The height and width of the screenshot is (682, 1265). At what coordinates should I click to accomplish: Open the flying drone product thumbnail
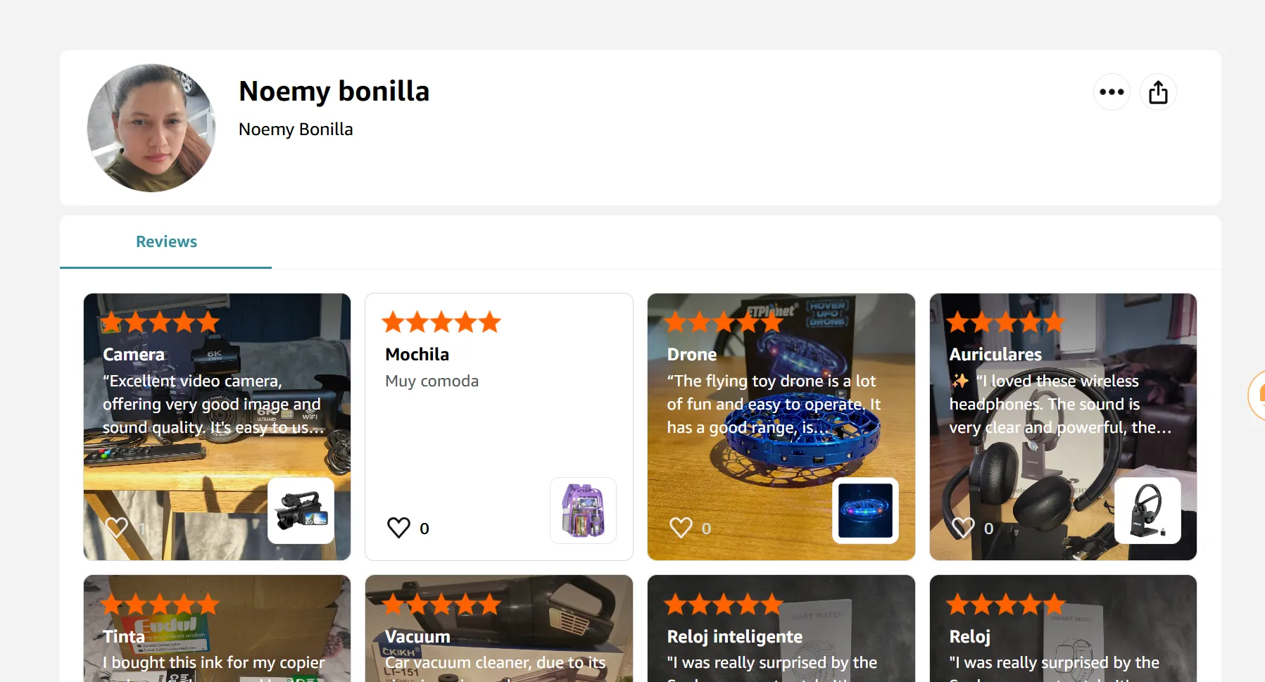(x=865, y=511)
